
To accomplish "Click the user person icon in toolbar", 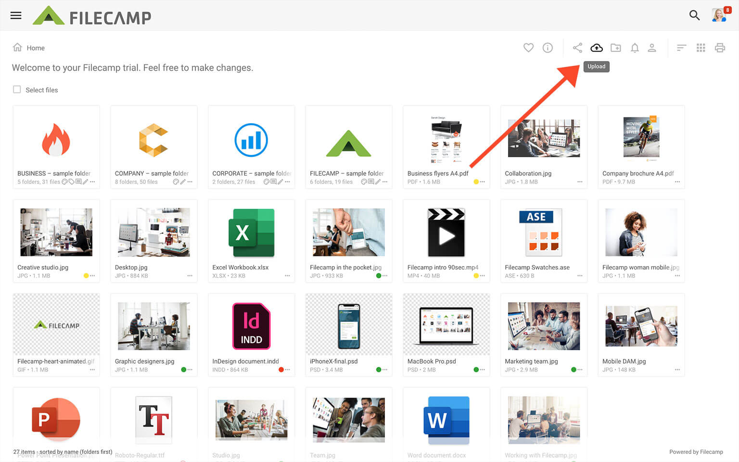I will 652,48.
